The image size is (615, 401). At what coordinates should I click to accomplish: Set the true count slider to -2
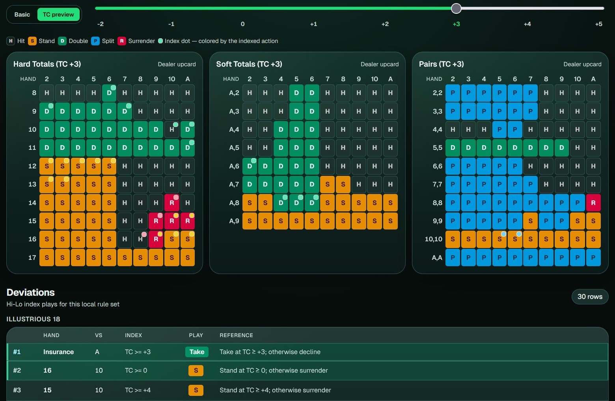[x=101, y=24]
